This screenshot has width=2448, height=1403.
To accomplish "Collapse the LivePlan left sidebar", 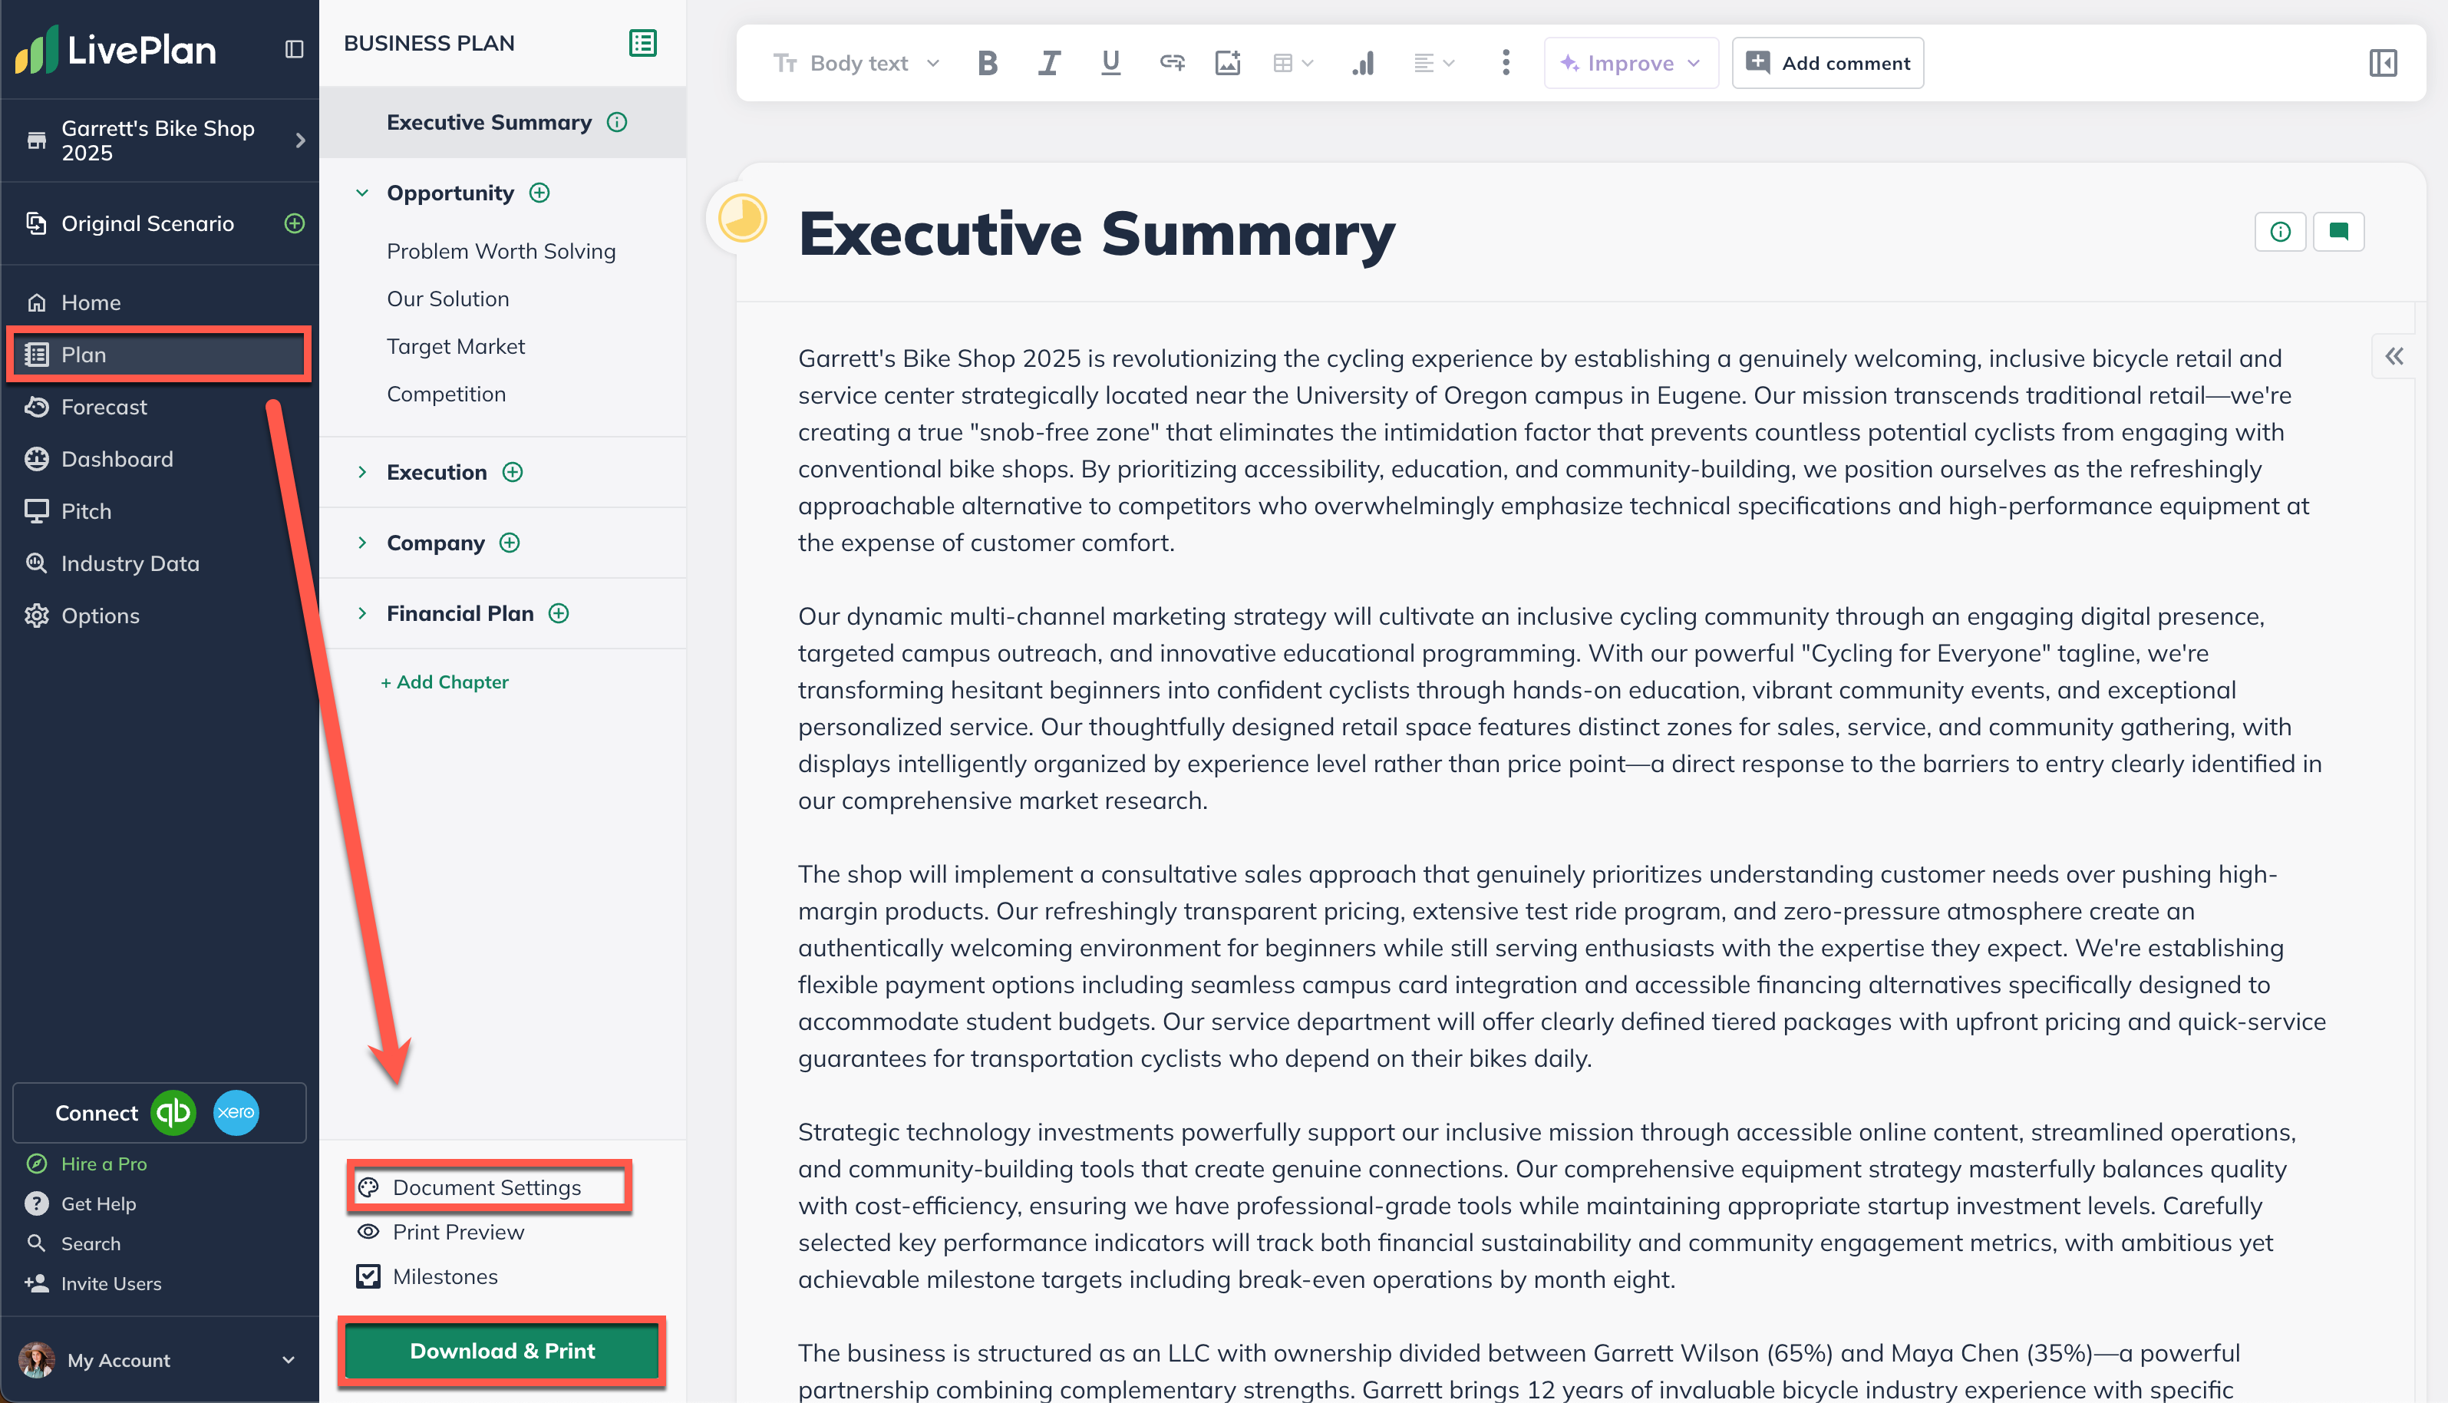I will point(294,49).
